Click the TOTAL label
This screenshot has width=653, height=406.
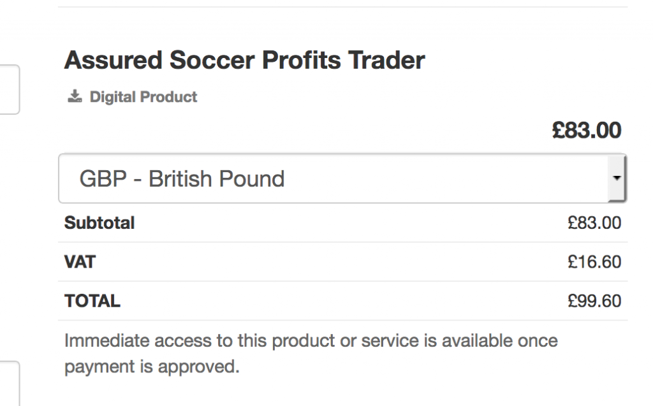tap(92, 301)
